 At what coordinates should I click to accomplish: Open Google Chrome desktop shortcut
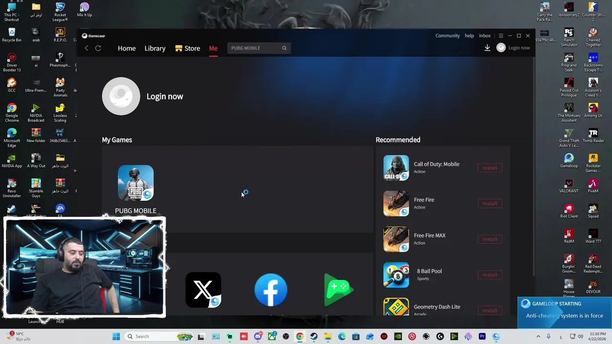[x=11, y=113]
